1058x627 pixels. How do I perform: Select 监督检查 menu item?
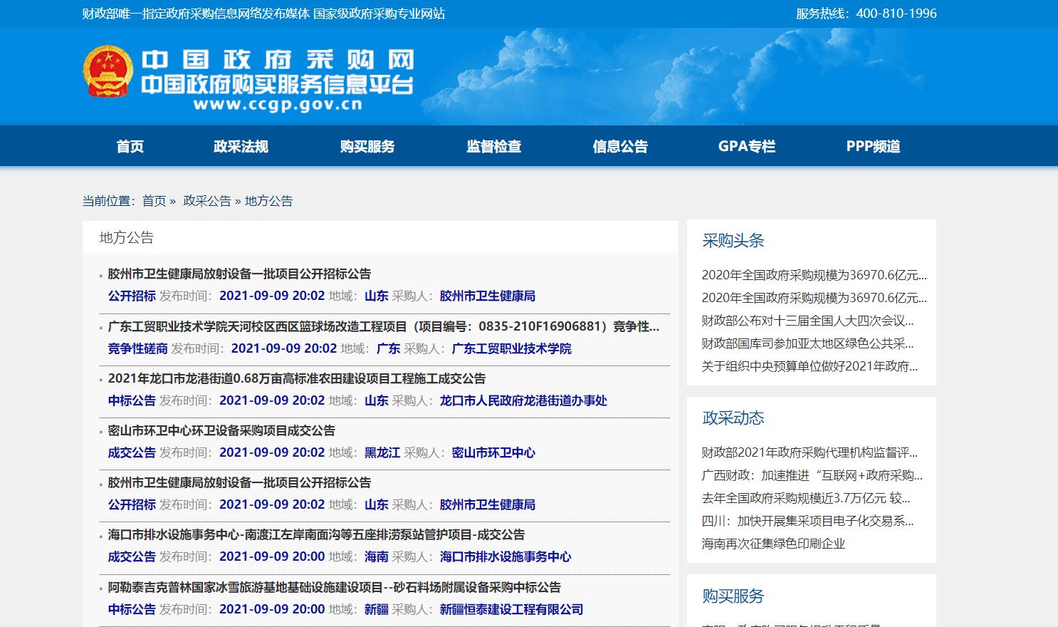click(494, 146)
